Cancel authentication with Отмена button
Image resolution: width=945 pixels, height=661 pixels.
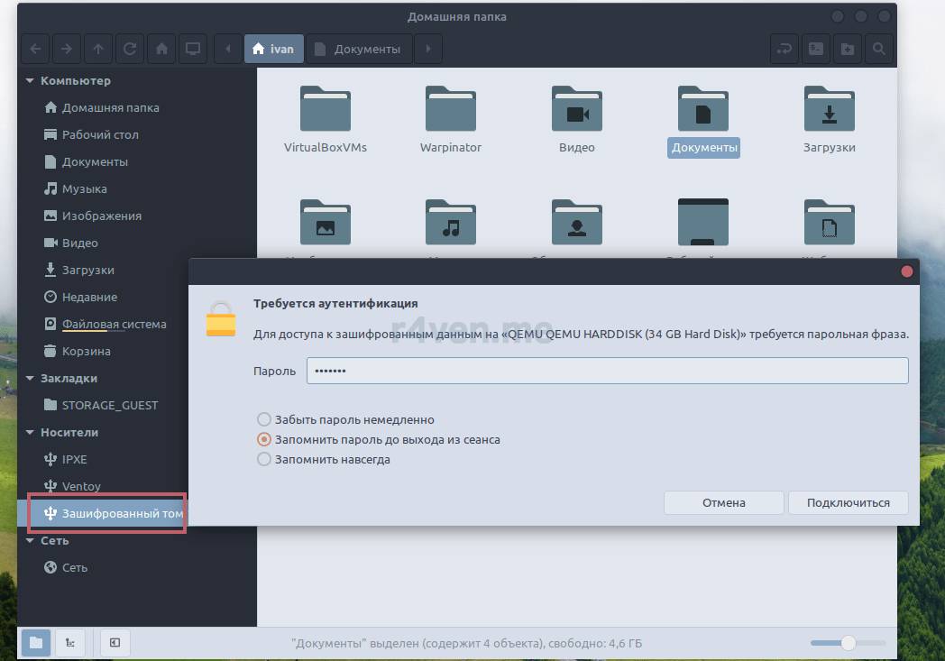pyautogui.click(x=723, y=502)
